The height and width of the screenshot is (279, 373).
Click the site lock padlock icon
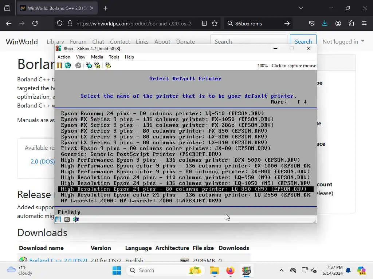pyautogui.click(x=70, y=24)
